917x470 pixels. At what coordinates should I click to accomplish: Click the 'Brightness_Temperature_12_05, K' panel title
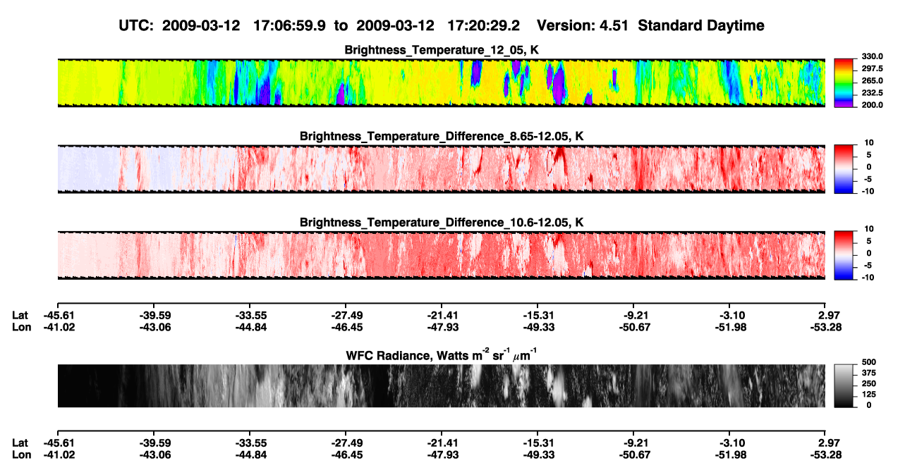[442, 50]
